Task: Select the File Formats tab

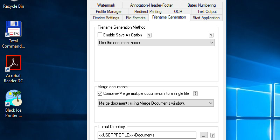Action: pos(135,18)
